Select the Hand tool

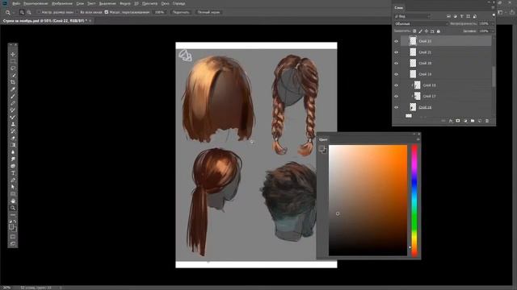tap(13, 201)
